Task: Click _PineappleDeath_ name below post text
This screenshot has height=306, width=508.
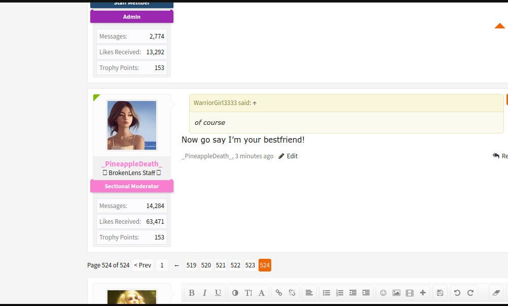Action: tap(207, 156)
